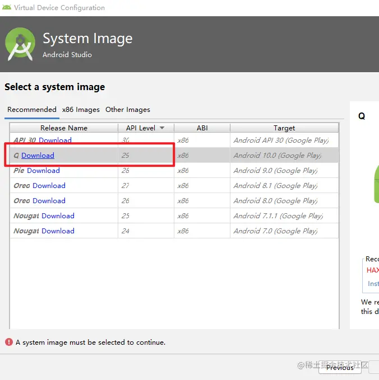Screen dimensions: 379x380
Task: Click API level 28 cell
Action: (146, 170)
